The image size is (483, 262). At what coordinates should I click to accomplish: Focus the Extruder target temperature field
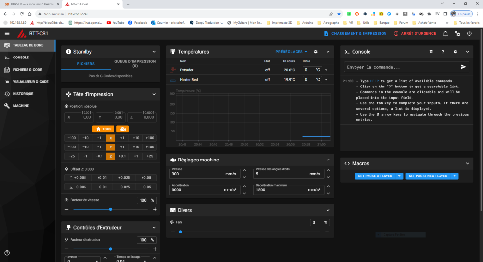[313, 70]
